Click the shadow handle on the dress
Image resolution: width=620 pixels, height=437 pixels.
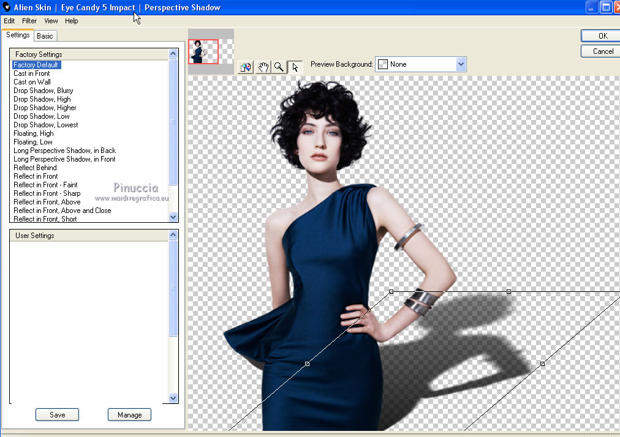[307, 364]
